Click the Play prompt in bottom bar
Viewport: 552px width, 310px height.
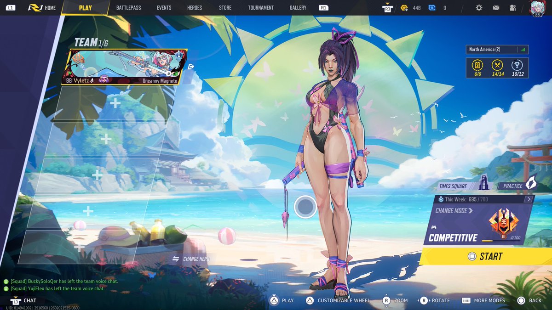282,300
